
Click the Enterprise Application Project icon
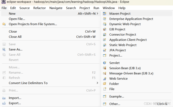[104, 19]
